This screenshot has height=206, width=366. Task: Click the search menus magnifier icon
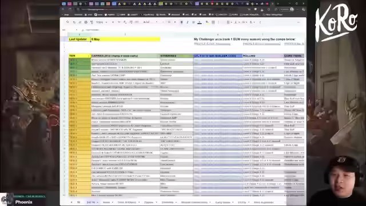point(67,22)
